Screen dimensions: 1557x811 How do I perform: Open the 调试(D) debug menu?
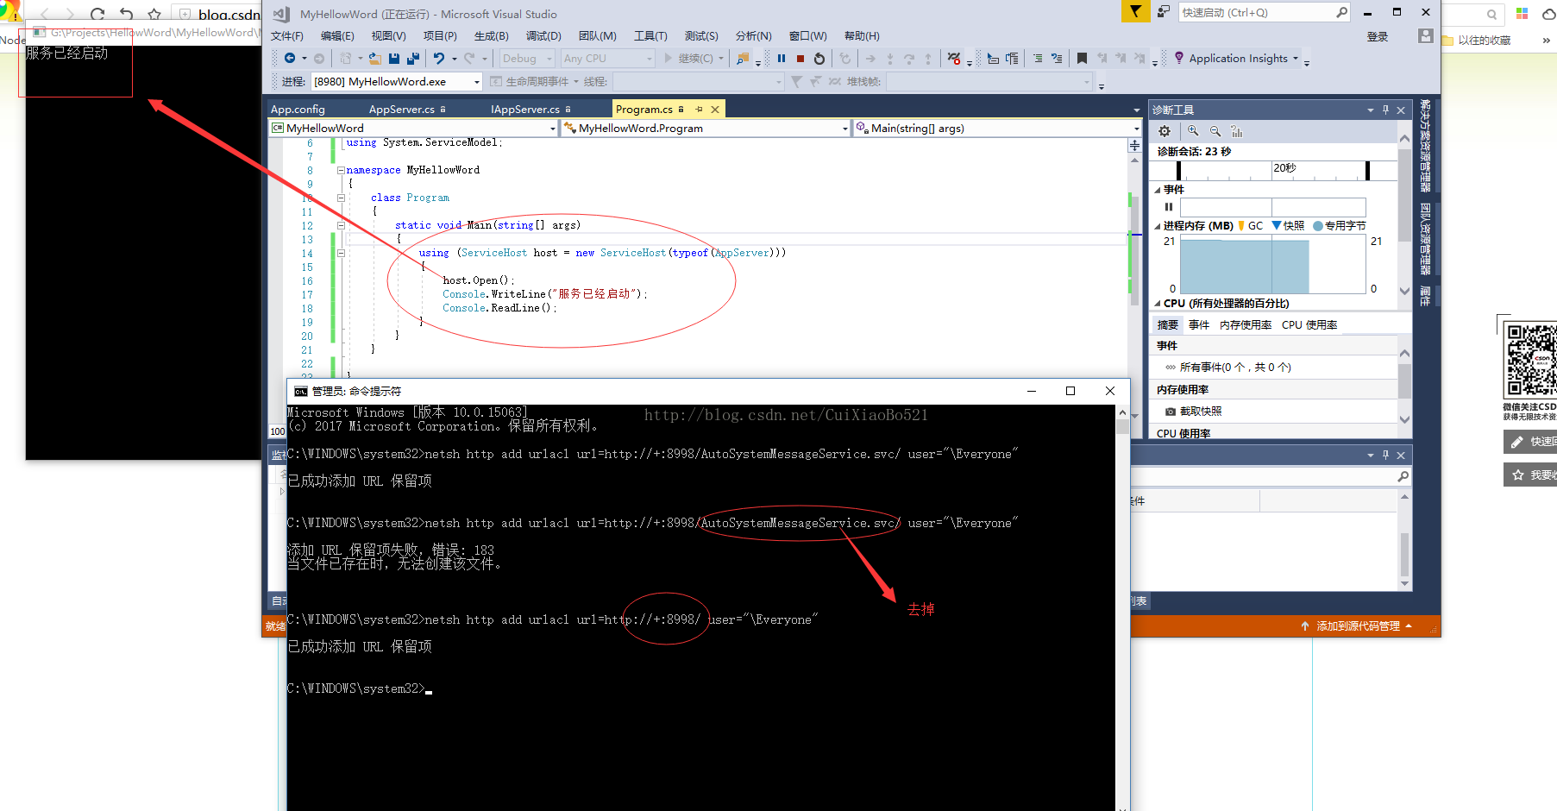543,35
